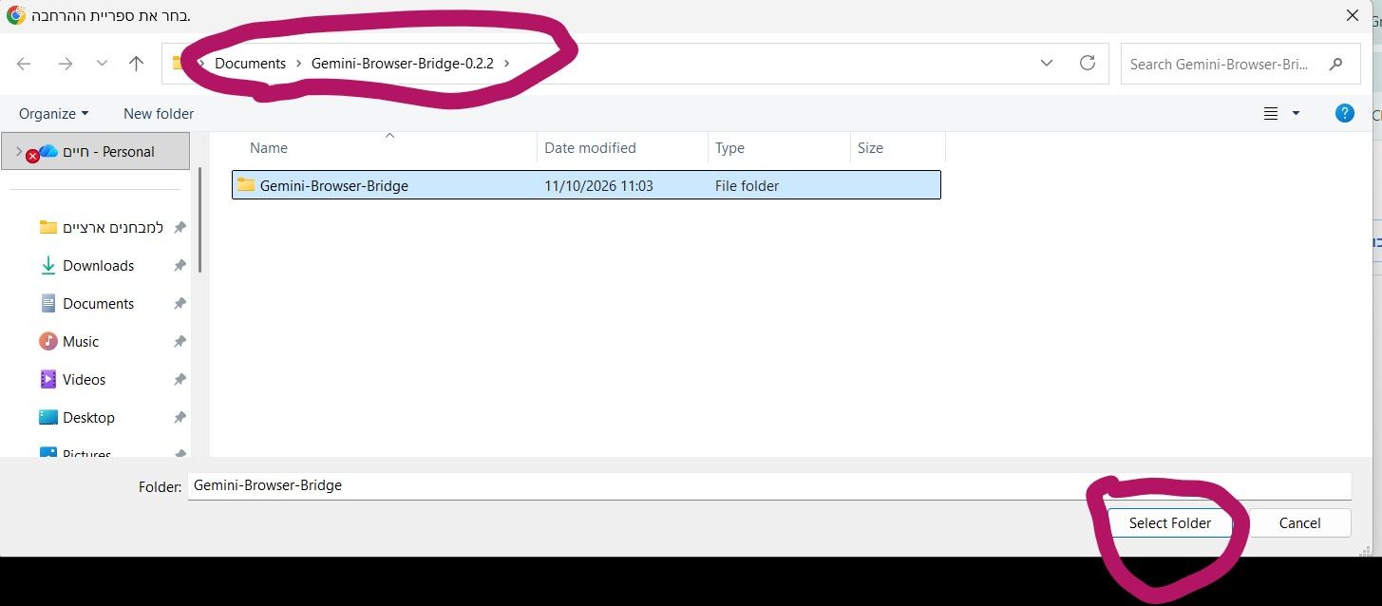Go up one folder level
1382x606 pixels.
point(137,64)
